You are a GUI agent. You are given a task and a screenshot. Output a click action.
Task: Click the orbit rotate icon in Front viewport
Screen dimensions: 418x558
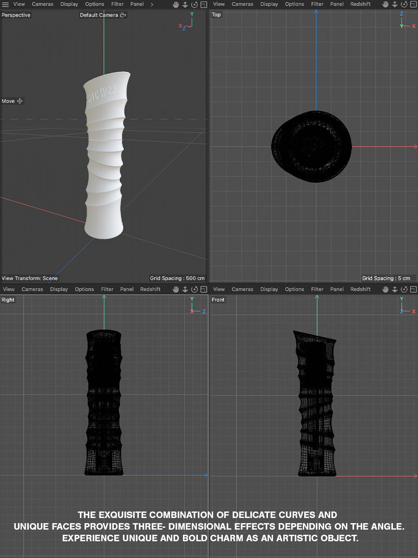click(403, 289)
